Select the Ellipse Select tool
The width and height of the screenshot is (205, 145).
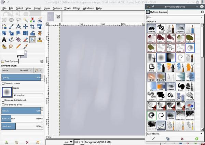tap(11, 20)
